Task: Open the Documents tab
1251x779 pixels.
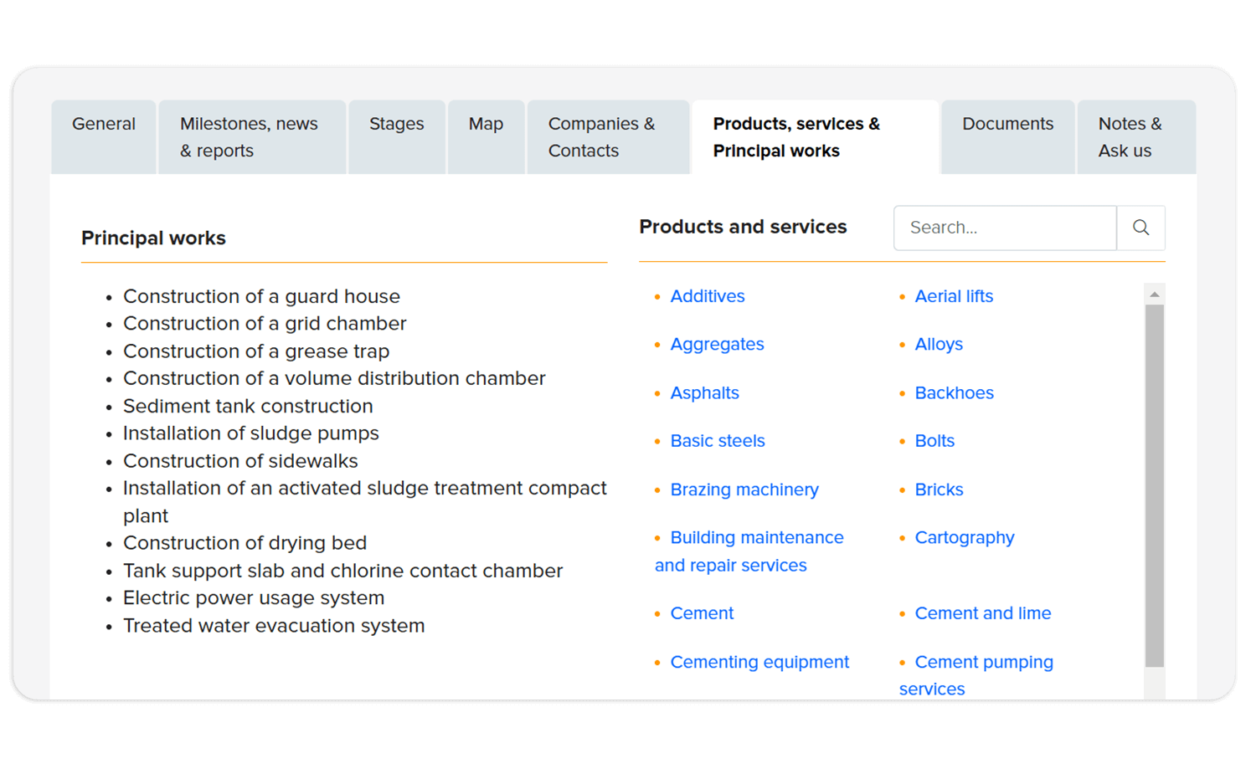Action: tap(1007, 124)
